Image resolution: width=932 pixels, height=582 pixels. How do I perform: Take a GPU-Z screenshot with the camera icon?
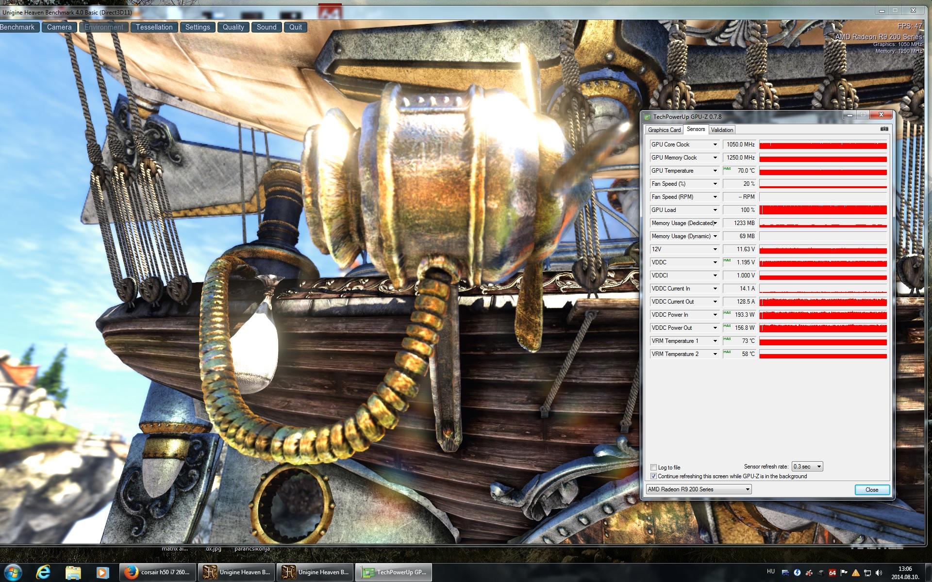tap(884, 129)
